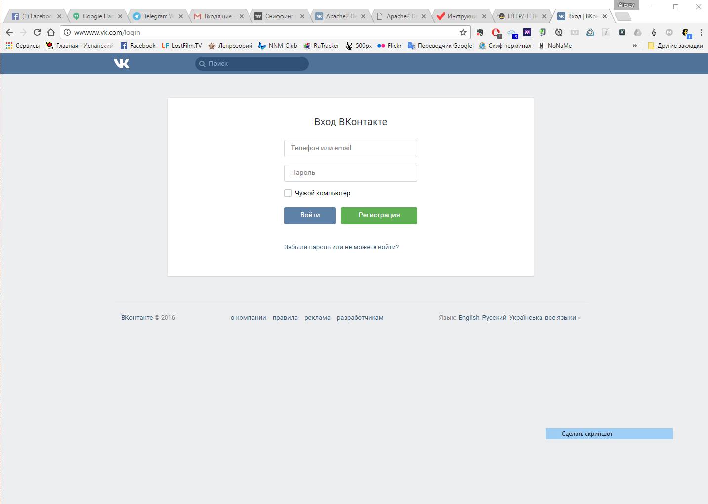Viewport: 708px width, 504px height.
Task: Open the LostFilm.TV bookmark
Action: [182, 46]
